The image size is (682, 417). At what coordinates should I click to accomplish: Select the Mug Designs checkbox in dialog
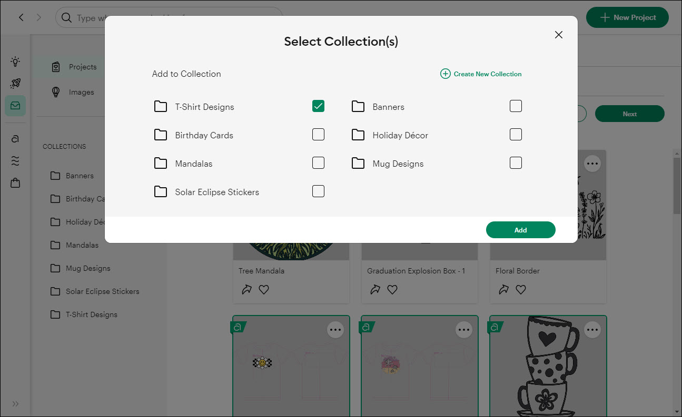[516, 163]
